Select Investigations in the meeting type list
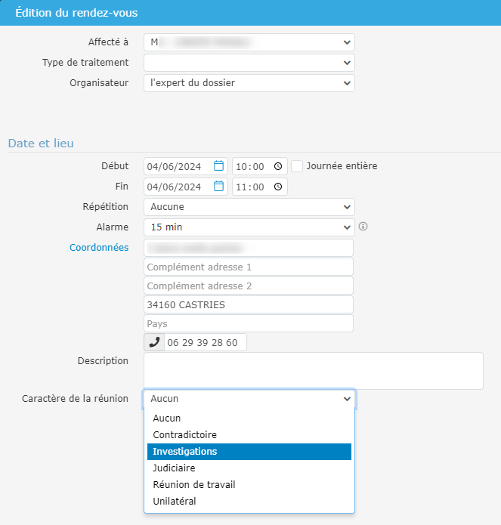The height and width of the screenshot is (525, 501). [x=249, y=452]
